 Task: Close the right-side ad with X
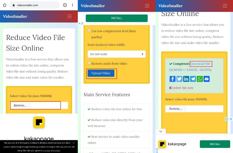pos(231,119)
